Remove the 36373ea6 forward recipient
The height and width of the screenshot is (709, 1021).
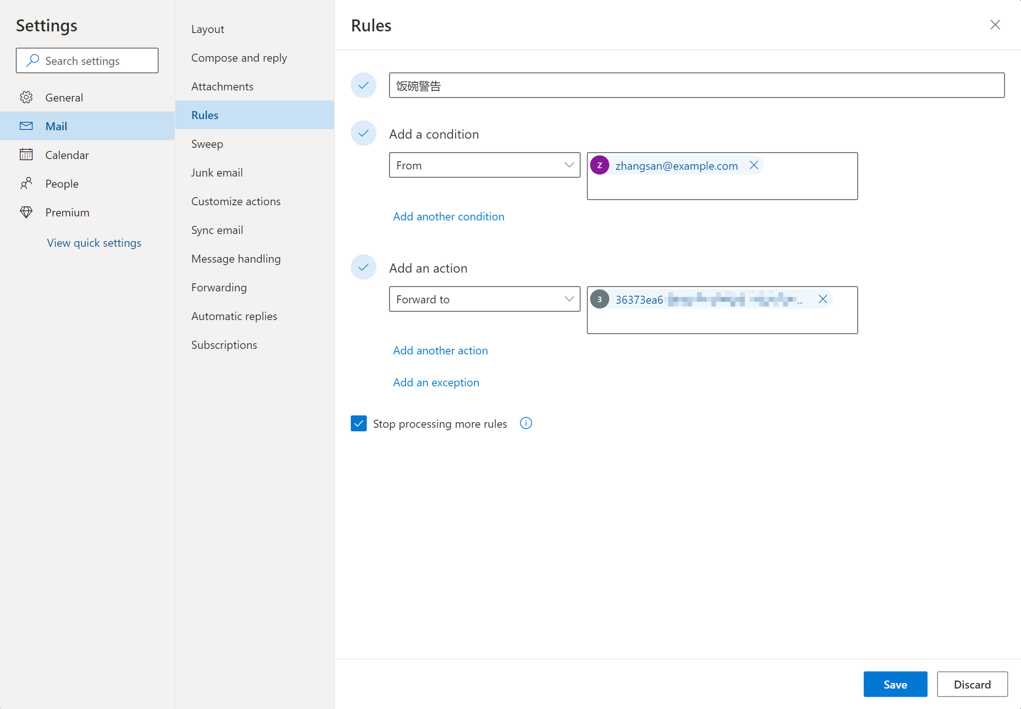coord(822,299)
